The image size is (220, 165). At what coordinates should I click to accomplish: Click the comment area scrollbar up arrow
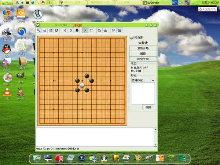pyautogui.click(x=155, y=130)
